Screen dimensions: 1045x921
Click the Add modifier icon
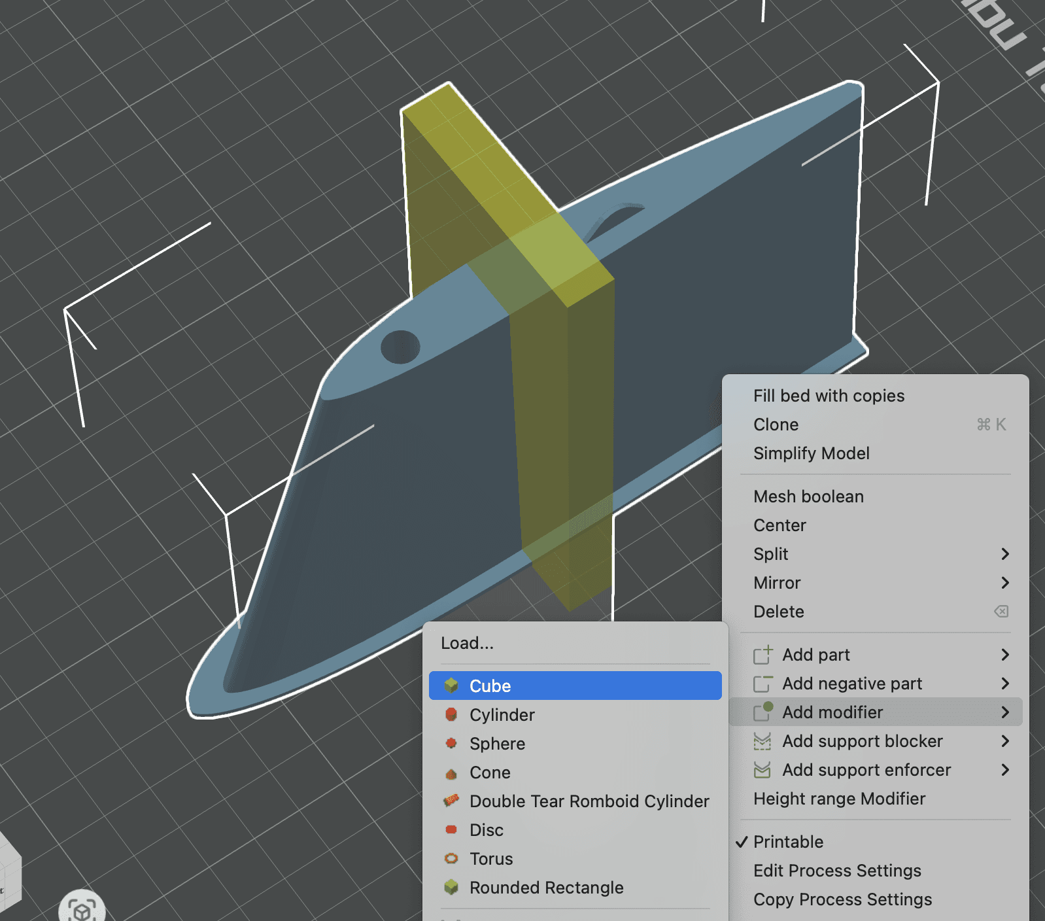coord(762,712)
